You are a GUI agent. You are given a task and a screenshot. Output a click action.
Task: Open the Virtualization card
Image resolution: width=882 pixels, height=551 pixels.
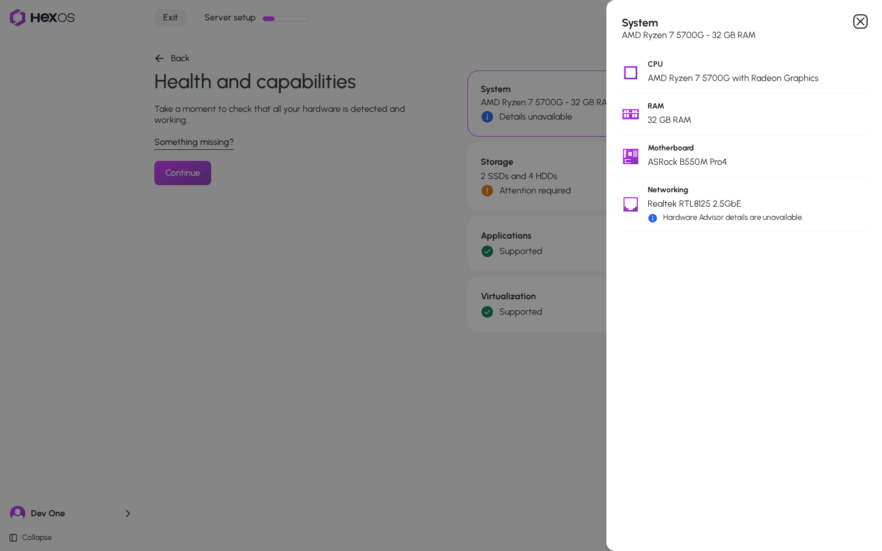[537, 304]
